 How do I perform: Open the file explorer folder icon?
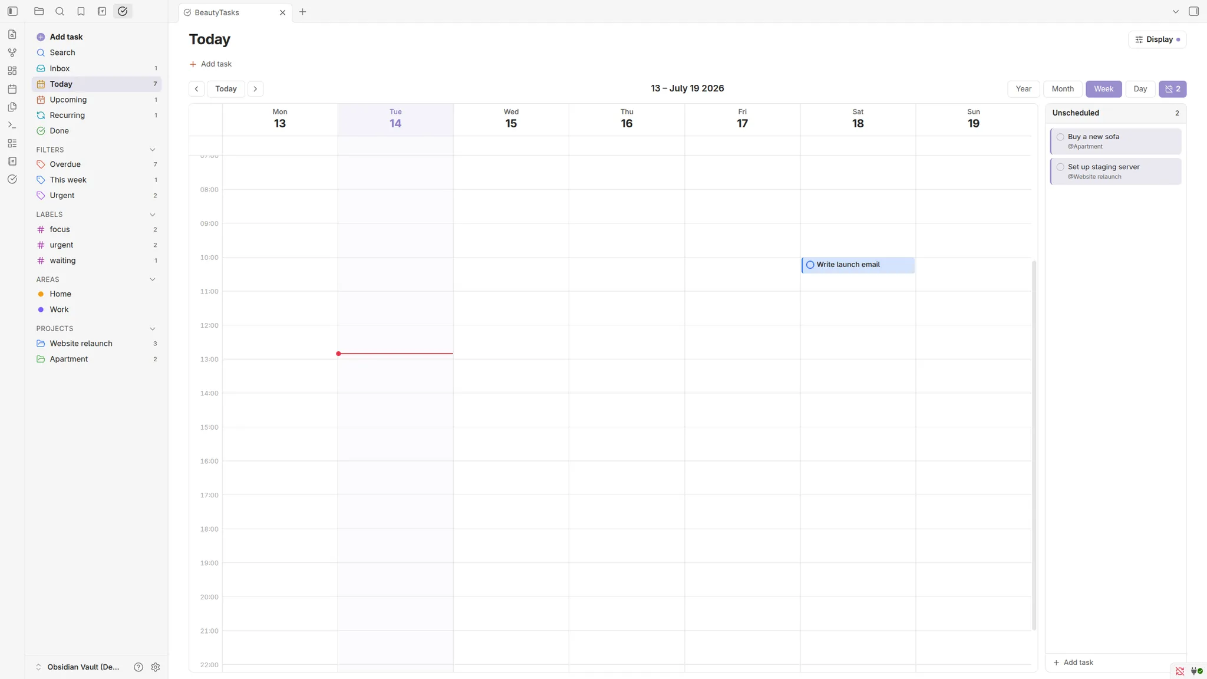click(x=39, y=11)
